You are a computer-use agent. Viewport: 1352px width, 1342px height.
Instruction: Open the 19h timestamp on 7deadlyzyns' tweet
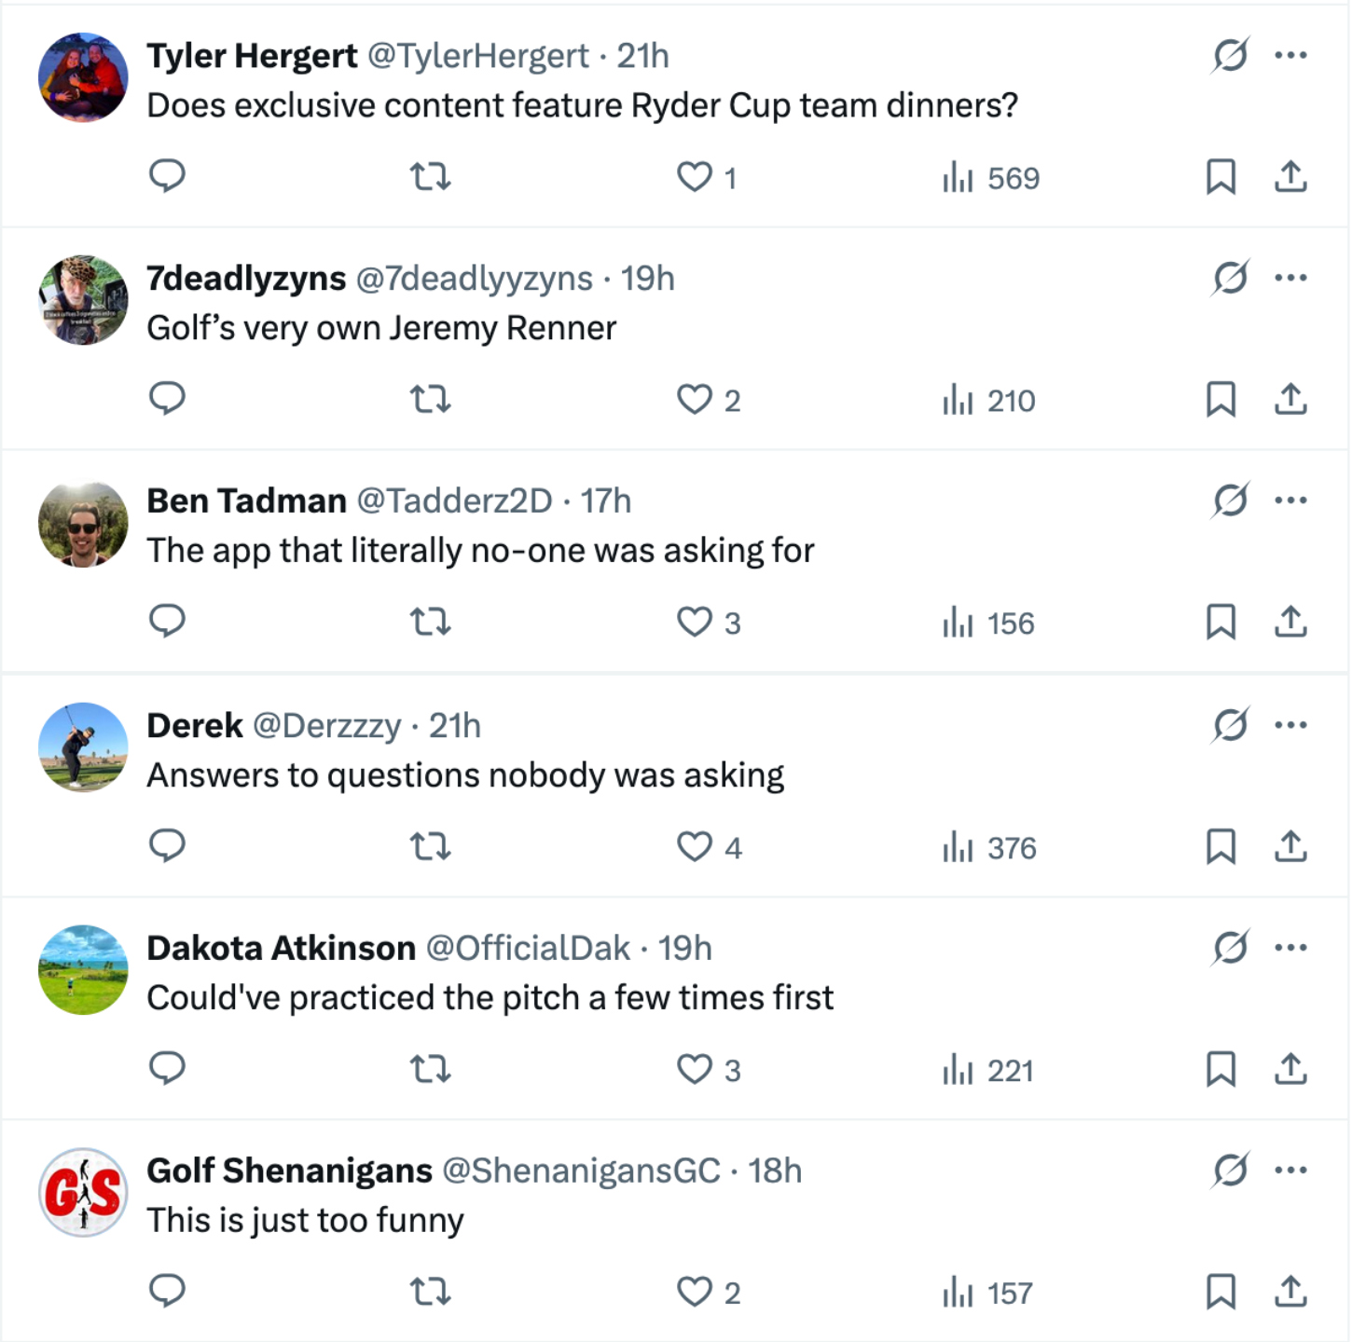(x=647, y=279)
